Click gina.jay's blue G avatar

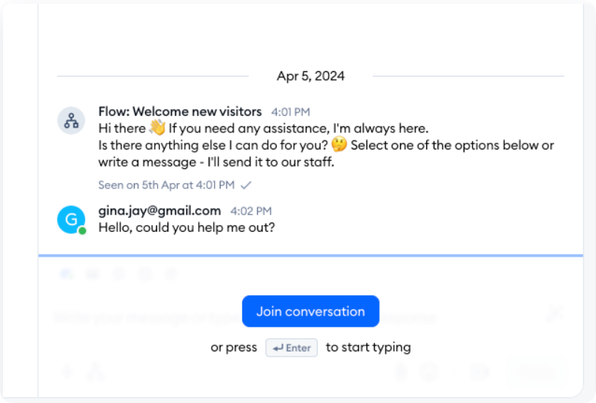(71, 219)
